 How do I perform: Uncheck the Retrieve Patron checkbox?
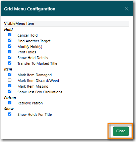[x=10, y=103]
